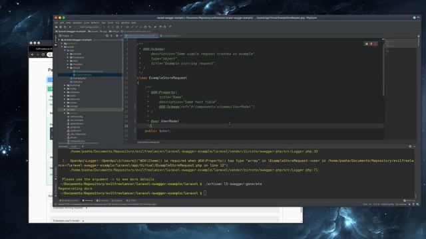
Task: Hide the Project panel with the minus icon
Action: pyautogui.click(x=121, y=36)
